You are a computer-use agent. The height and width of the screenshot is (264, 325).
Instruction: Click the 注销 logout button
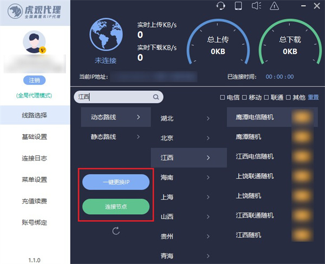35,80
